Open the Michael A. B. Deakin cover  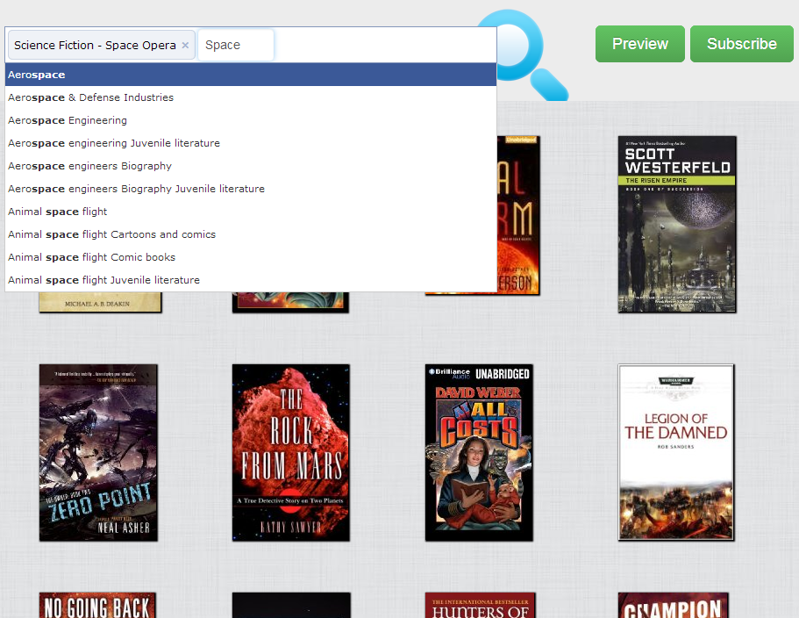[100, 302]
